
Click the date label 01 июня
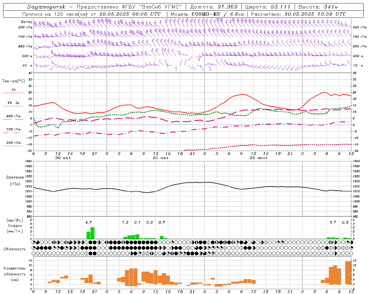tap(258, 158)
